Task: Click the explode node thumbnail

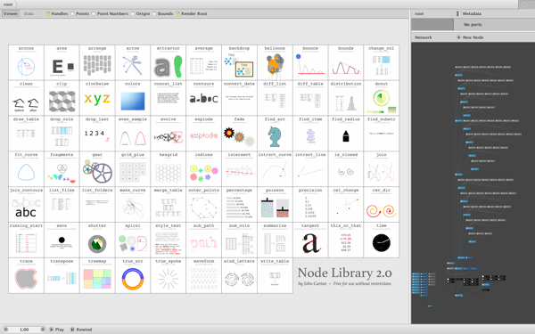Action: (203, 134)
